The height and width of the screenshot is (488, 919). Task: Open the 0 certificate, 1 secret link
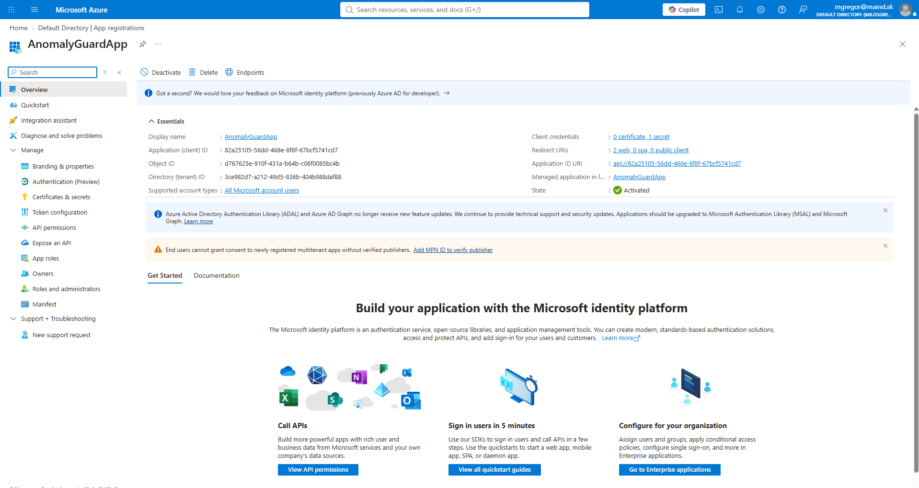(x=641, y=137)
